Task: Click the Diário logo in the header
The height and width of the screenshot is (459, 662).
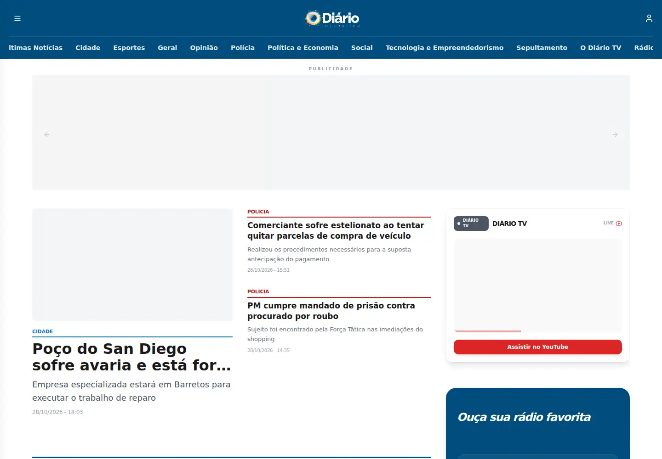Action: tap(332, 18)
